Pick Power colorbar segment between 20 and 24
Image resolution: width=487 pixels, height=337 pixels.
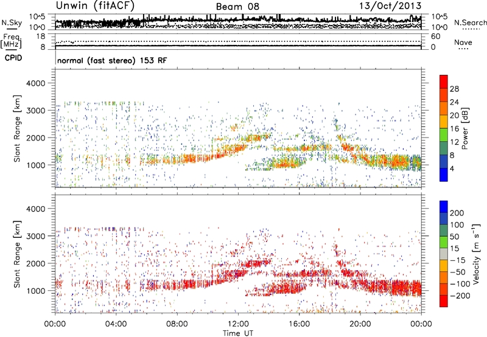click(x=444, y=108)
